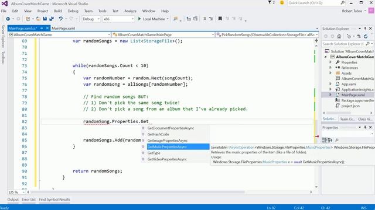This screenshot has height=210, width=375.
Task: Click the Properties panel Alphabetical sort icon
Action: tap(330, 140)
